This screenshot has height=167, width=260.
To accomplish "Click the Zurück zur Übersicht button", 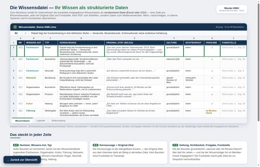I will pos(22,160).
